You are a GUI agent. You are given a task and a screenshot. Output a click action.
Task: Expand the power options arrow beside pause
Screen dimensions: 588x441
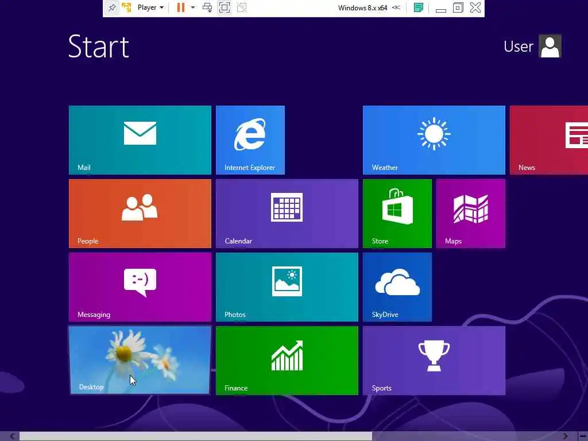click(193, 7)
